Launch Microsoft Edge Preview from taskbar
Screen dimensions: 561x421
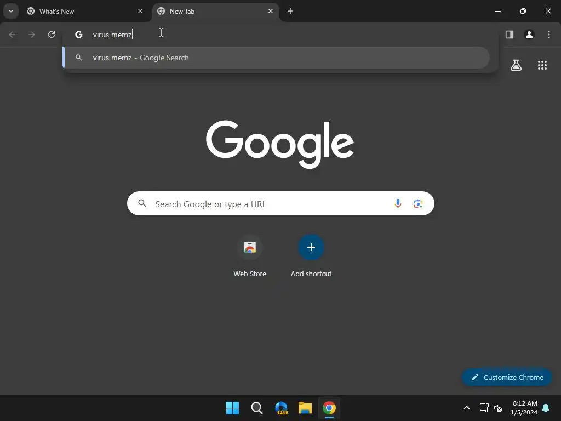pos(281,408)
